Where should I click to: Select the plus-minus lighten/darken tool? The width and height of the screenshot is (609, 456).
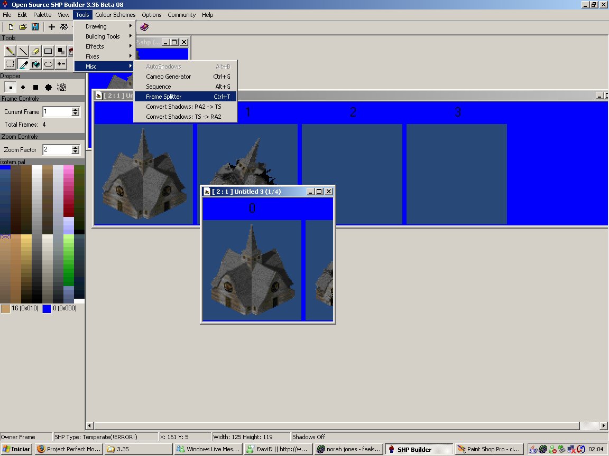(x=61, y=64)
